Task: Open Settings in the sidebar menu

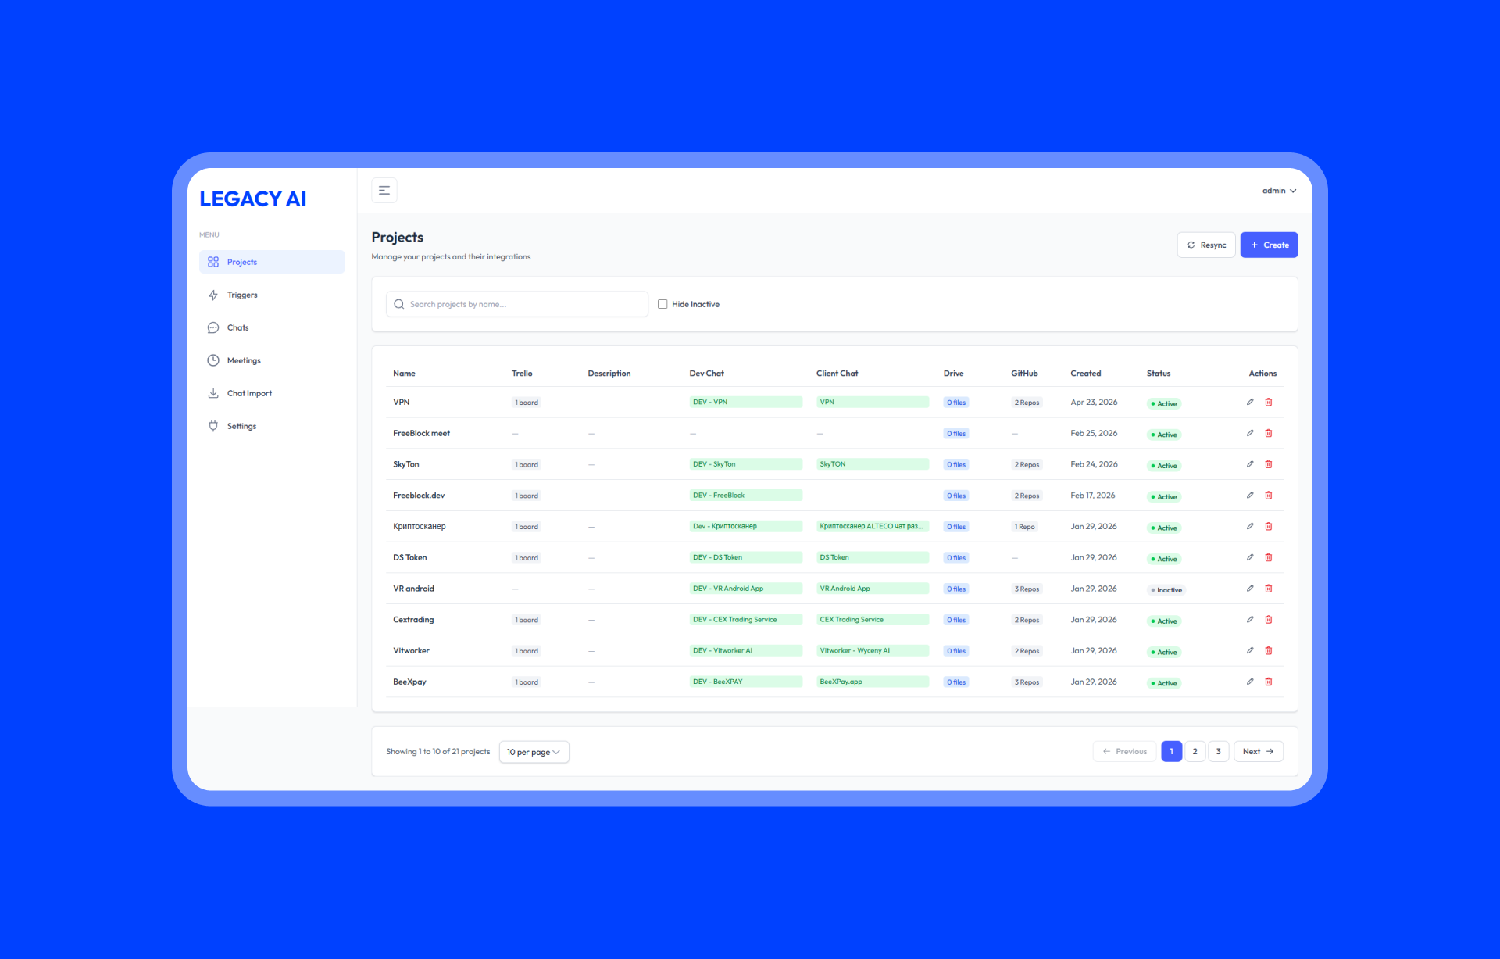Action: coord(272,426)
